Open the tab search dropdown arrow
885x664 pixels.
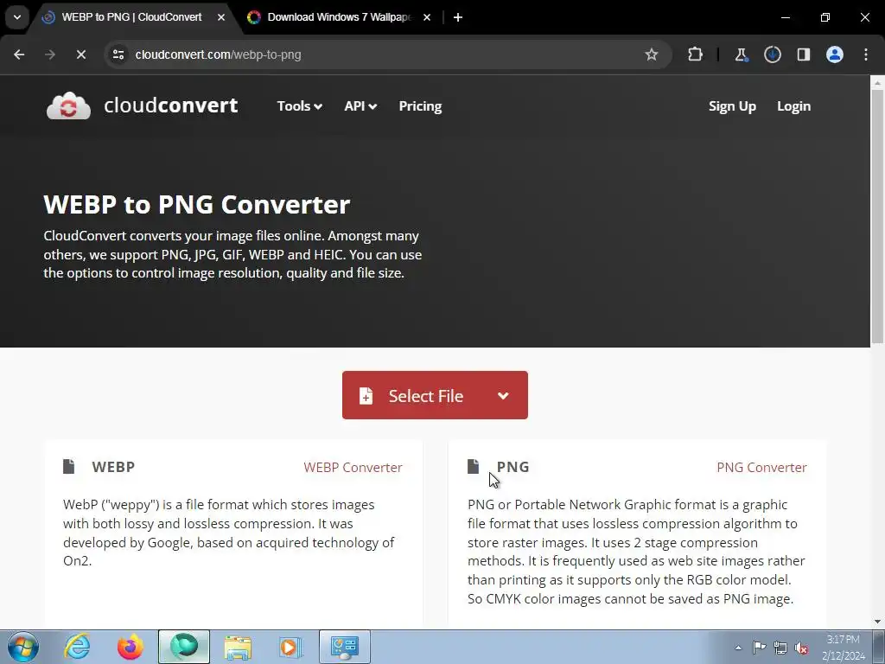[x=17, y=17]
